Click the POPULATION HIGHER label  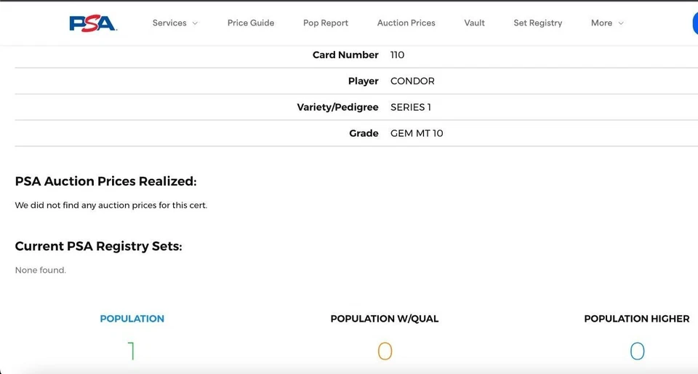pyautogui.click(x=636, y=319)
